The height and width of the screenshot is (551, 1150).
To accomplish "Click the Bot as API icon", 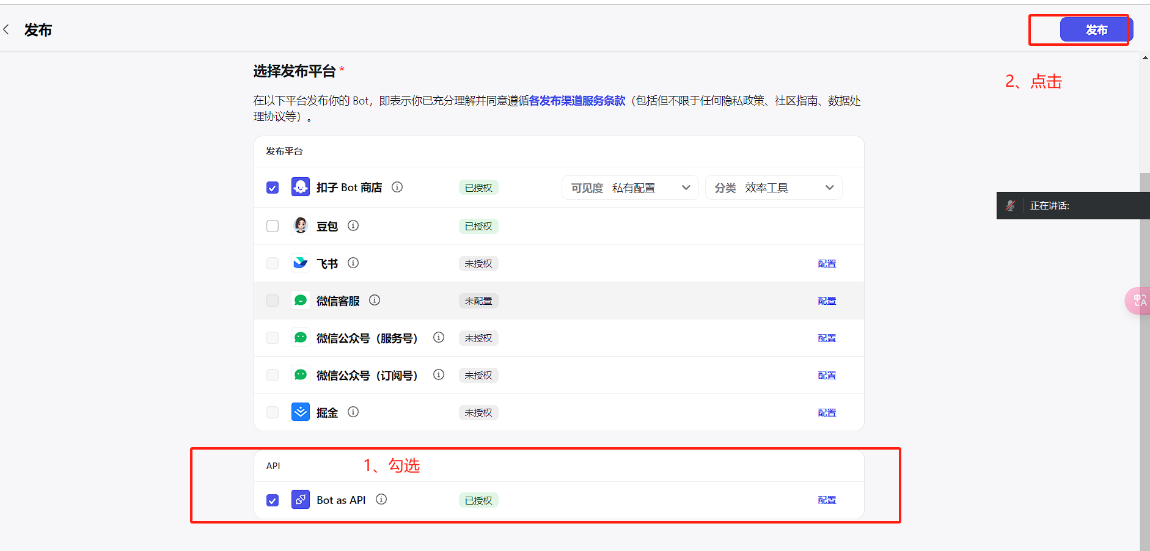I will [301, 499].
